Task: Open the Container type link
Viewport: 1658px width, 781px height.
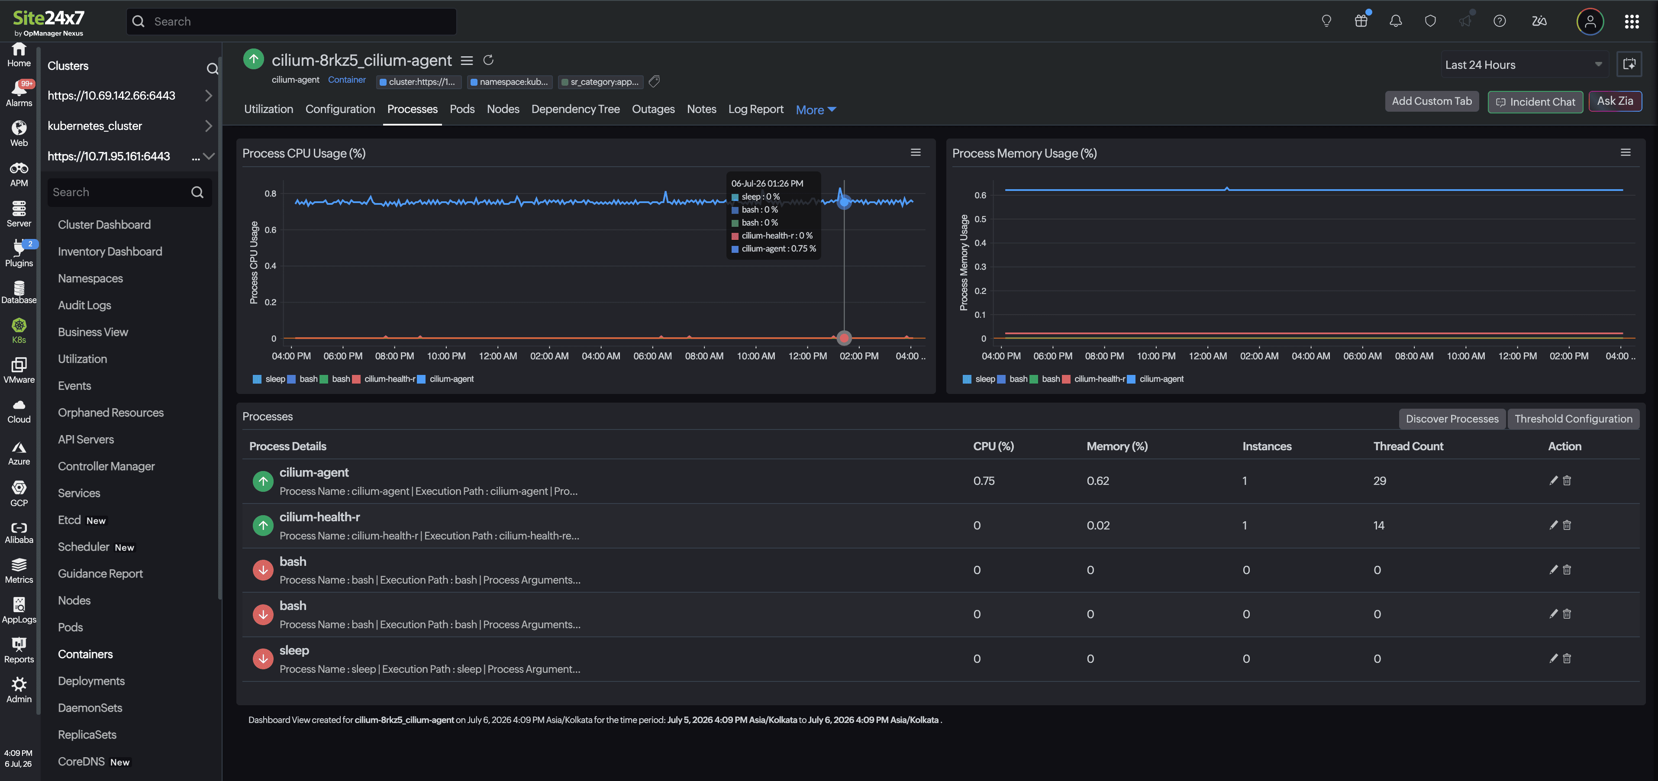Action: click(x=347, y=80)
